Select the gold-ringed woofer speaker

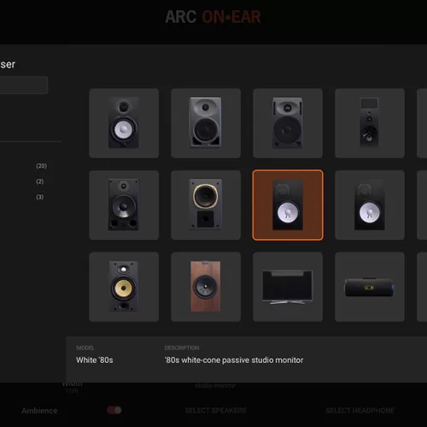tap(206, 205)
